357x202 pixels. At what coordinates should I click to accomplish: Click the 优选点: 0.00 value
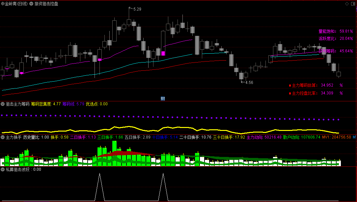97,104
